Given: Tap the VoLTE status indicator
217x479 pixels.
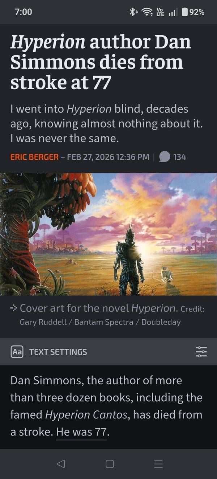Looking at the screenshot, I should tap(159, 12).
